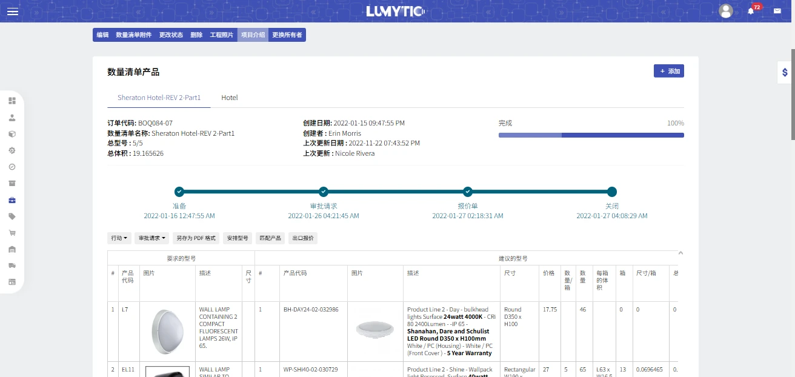Image resolution: width=795 pixels, height=377 pixels.
Task: Open the archive box icon in sidebar
Action: coord(12,183)
